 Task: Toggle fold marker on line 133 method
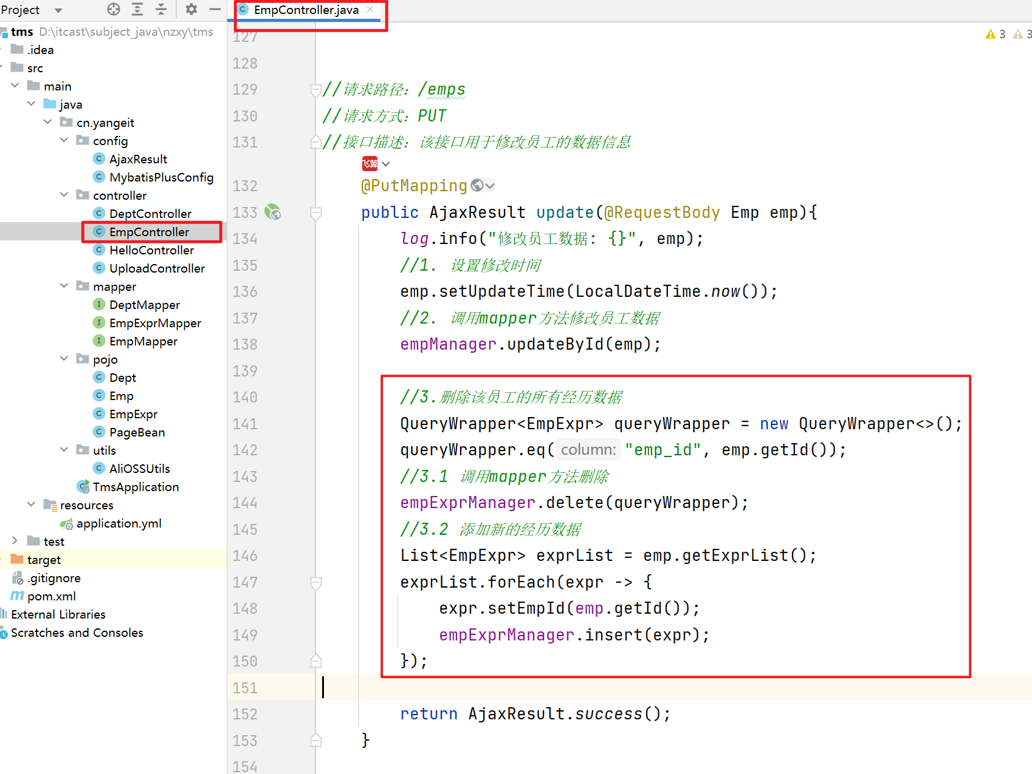click(315, 213)
